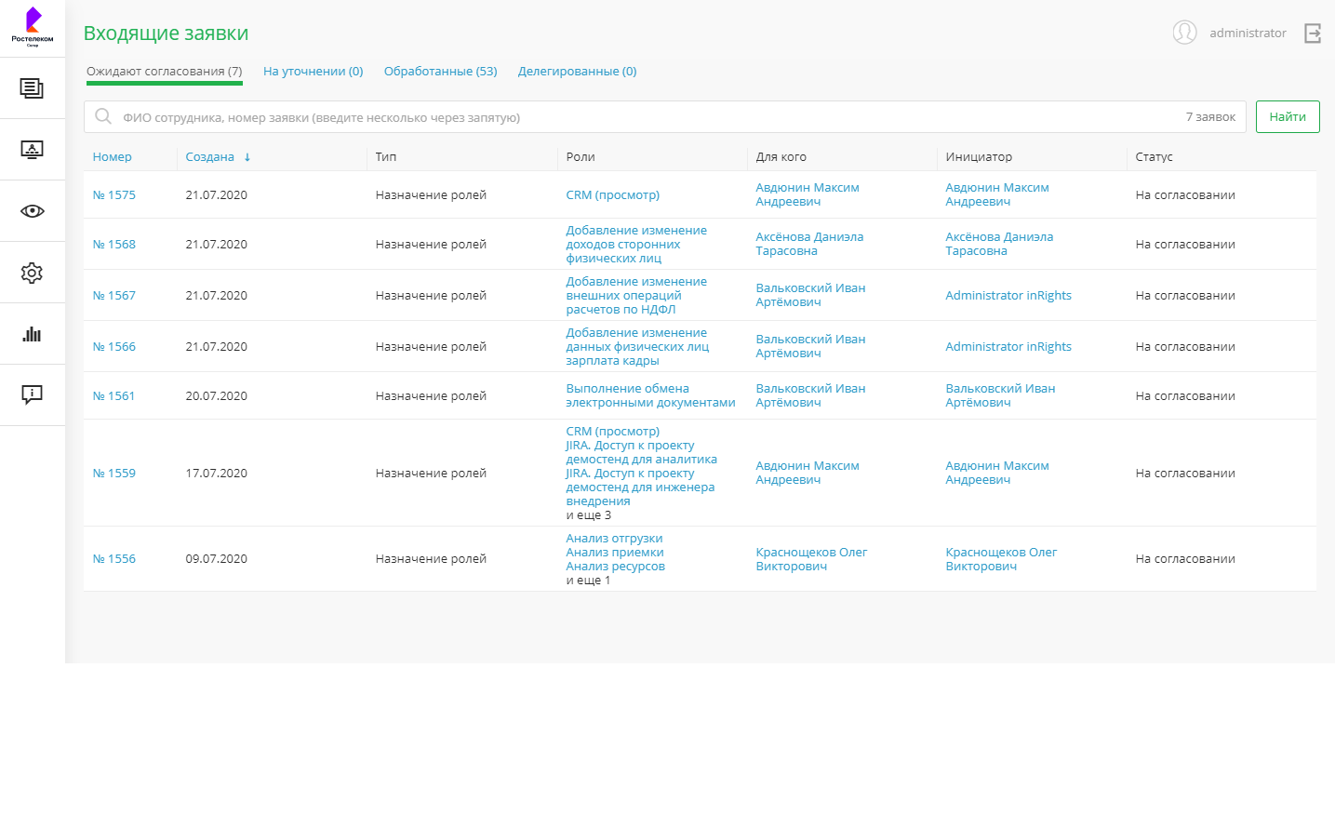
Task: Sort requests by the Номер column
Action: (x=112, y=157)
